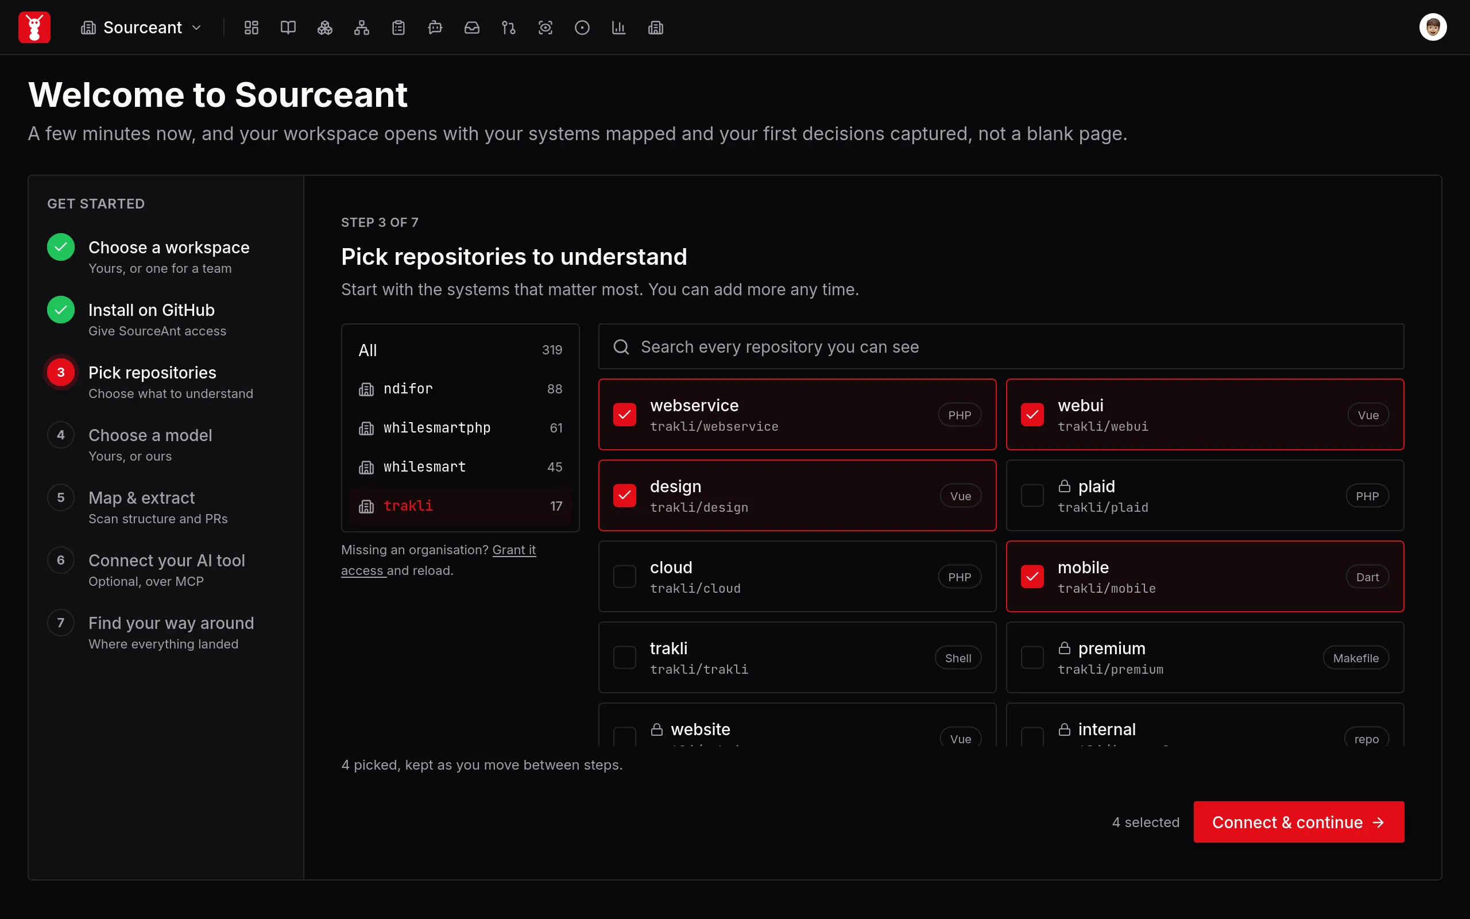Select the whilesmart organisation
This screenshot has width=1470, height=919.
coord(460,466)
